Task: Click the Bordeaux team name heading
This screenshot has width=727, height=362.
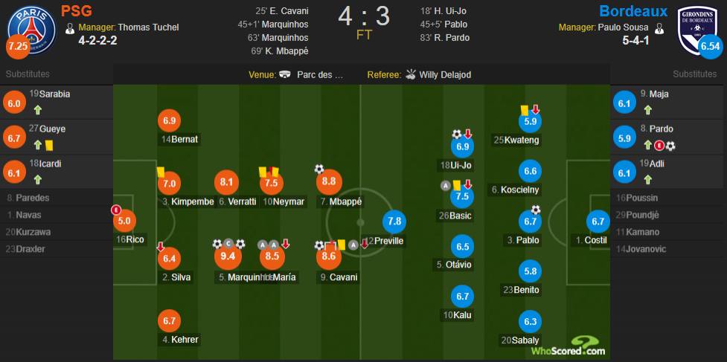Action: pos(633,10)
